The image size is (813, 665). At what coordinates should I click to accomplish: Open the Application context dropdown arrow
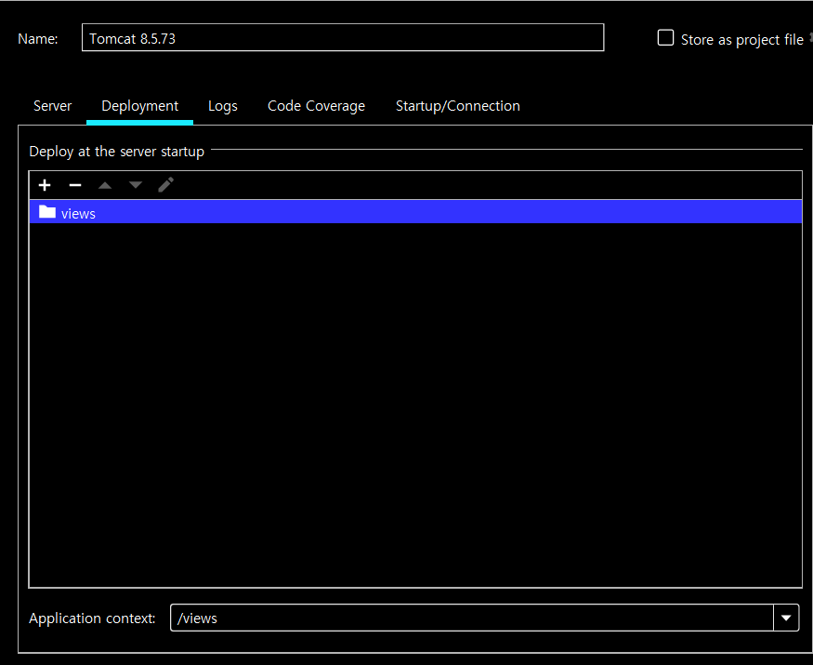786,618
